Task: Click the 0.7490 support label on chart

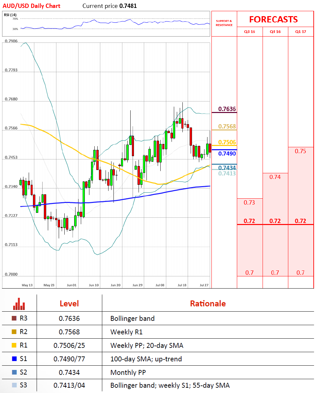Action: [227, 154]
